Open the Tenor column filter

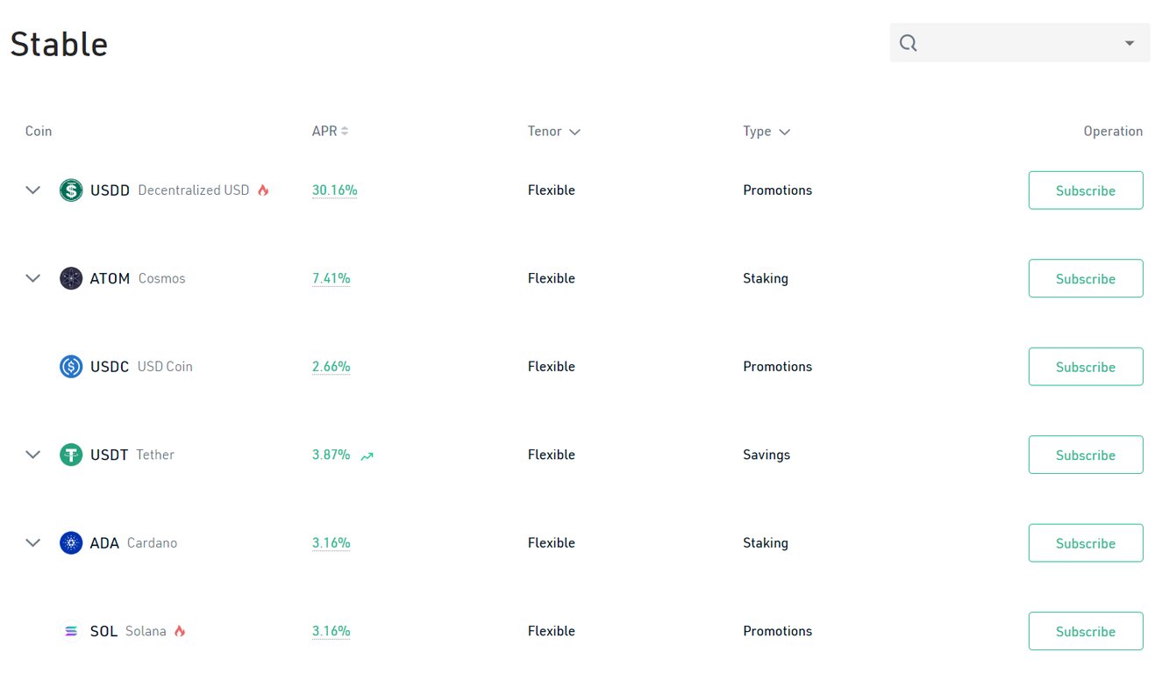[577, 131]
